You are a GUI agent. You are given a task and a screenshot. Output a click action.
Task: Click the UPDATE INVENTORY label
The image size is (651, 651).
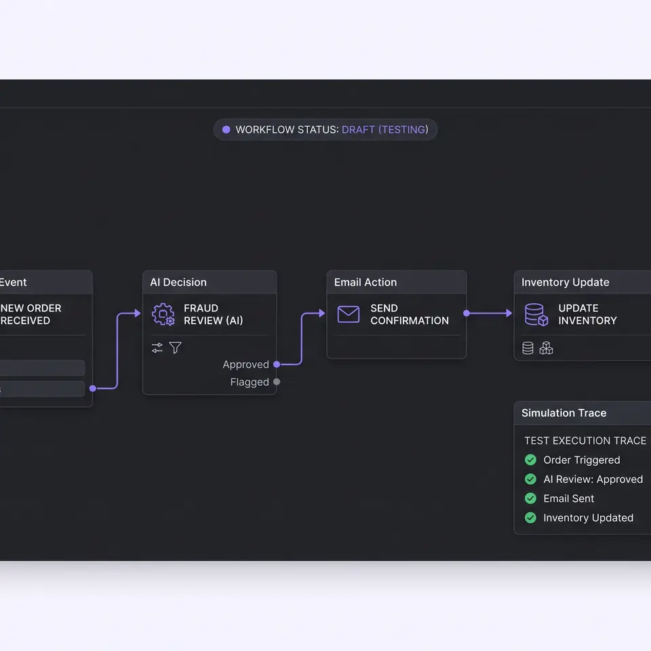point(587,314)
